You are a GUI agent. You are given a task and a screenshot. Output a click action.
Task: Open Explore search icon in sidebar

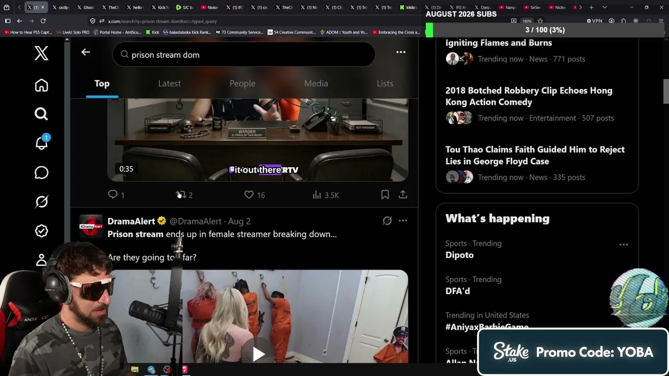pos(41,114)
